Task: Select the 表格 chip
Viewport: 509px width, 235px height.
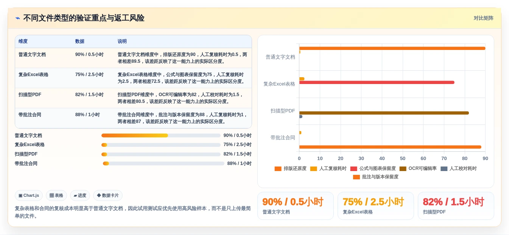Action: click(x=56, y=195)
